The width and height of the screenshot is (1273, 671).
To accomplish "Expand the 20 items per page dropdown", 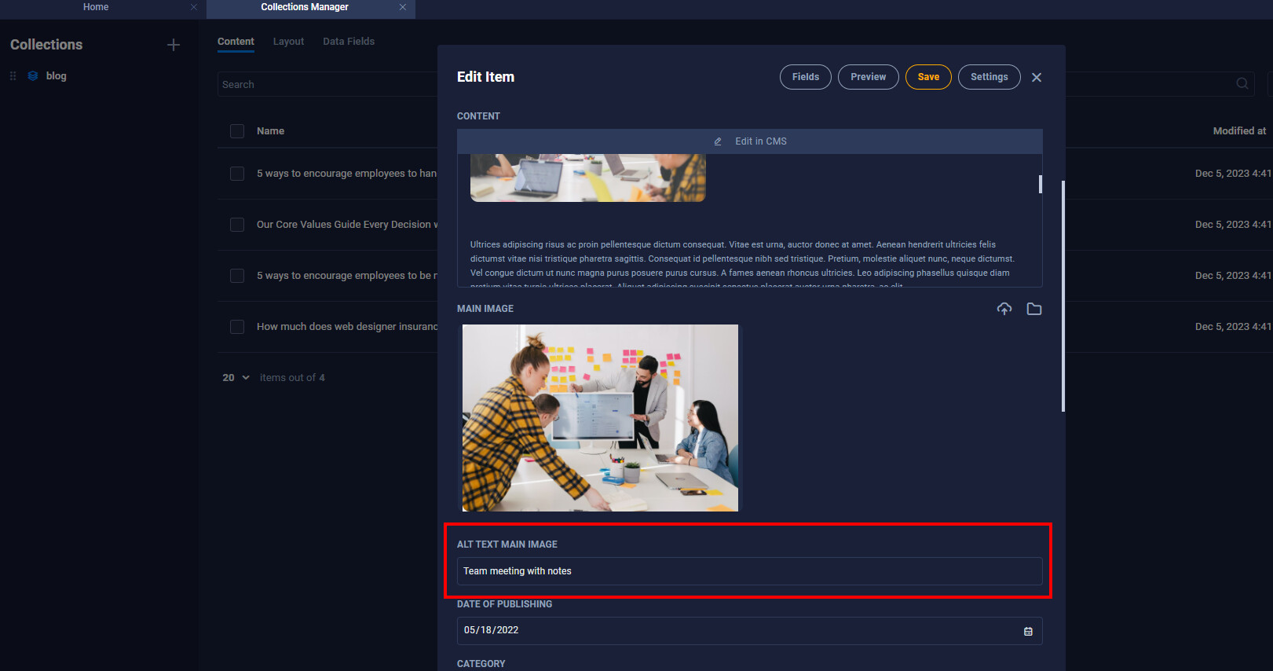I will [236, 378].
